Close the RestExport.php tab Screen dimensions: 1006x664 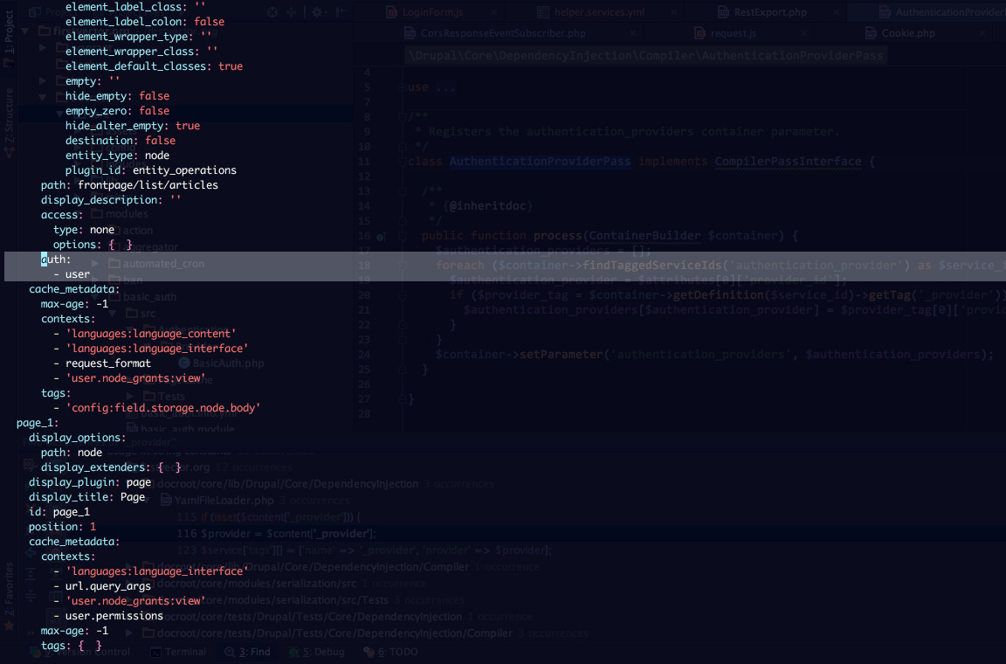click(836, 12)
